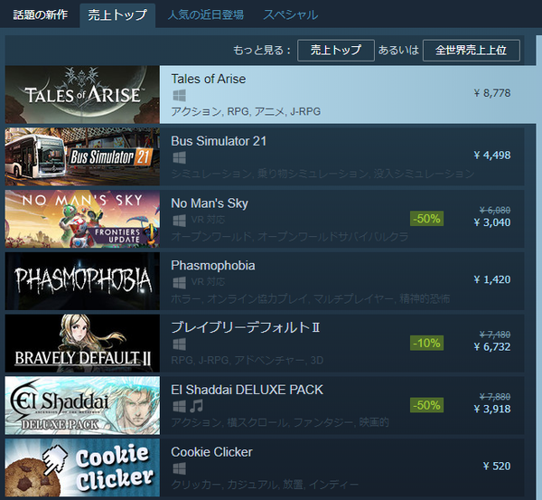
Task: Click Windows icon under Tales of Arise
Action: [x=179, y=96]
